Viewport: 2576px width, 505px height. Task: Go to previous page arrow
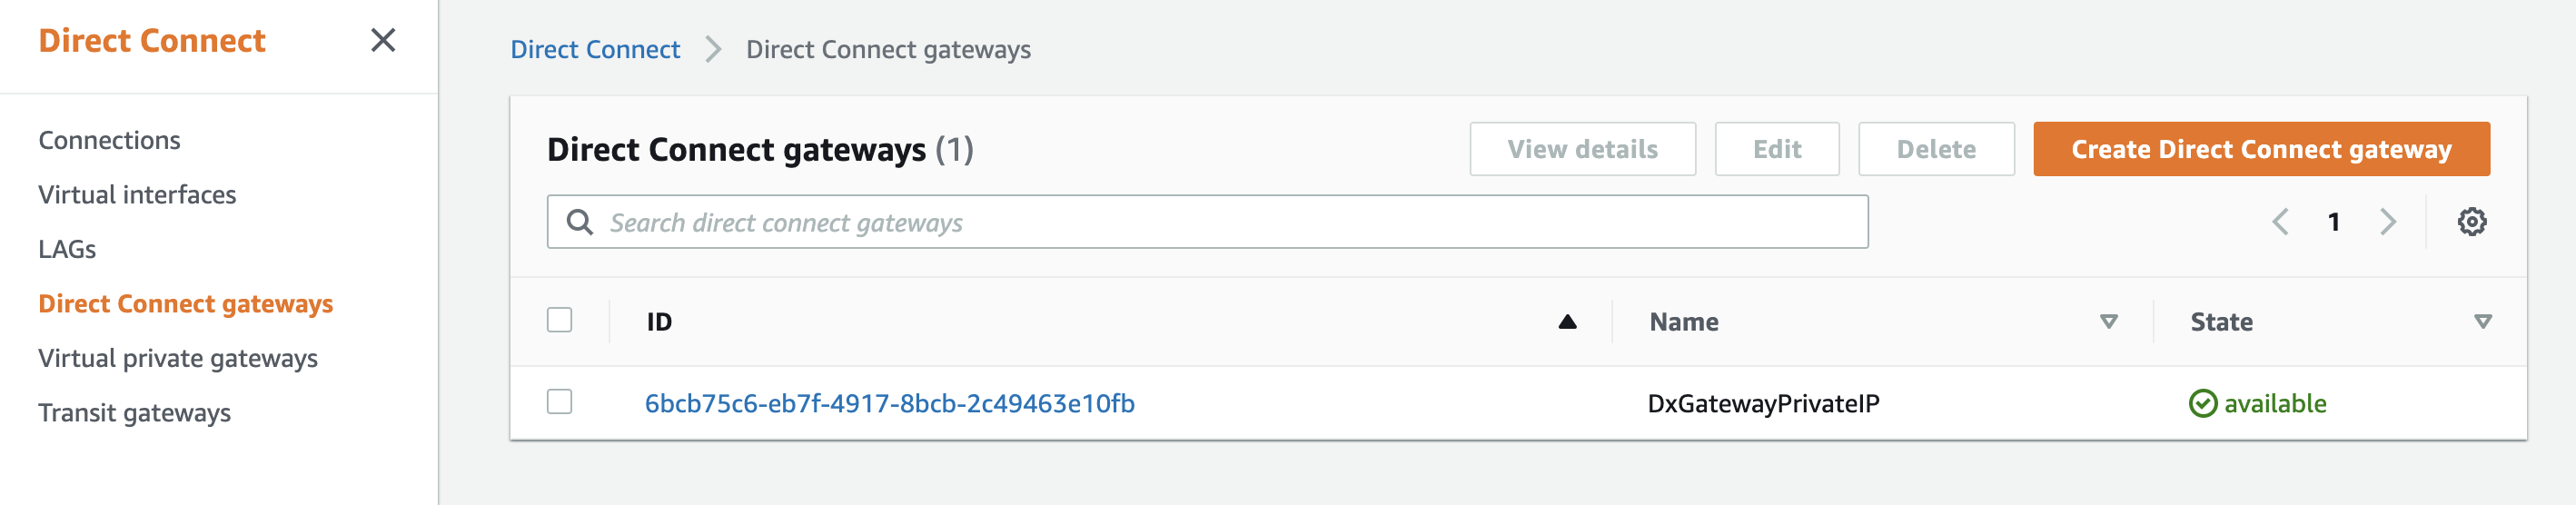coord(2280,222)
